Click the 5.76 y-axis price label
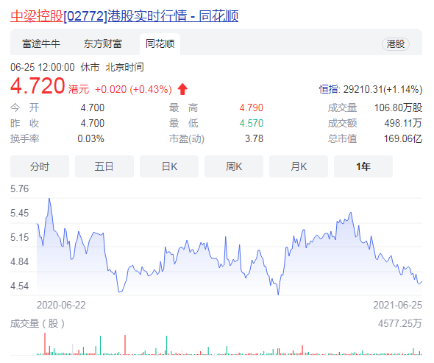 (19, 189)
